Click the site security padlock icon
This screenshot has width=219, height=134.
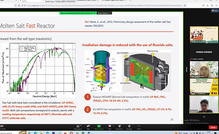click(x=19, y=6)
